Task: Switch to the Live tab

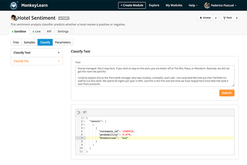Action: pos(36,32)
